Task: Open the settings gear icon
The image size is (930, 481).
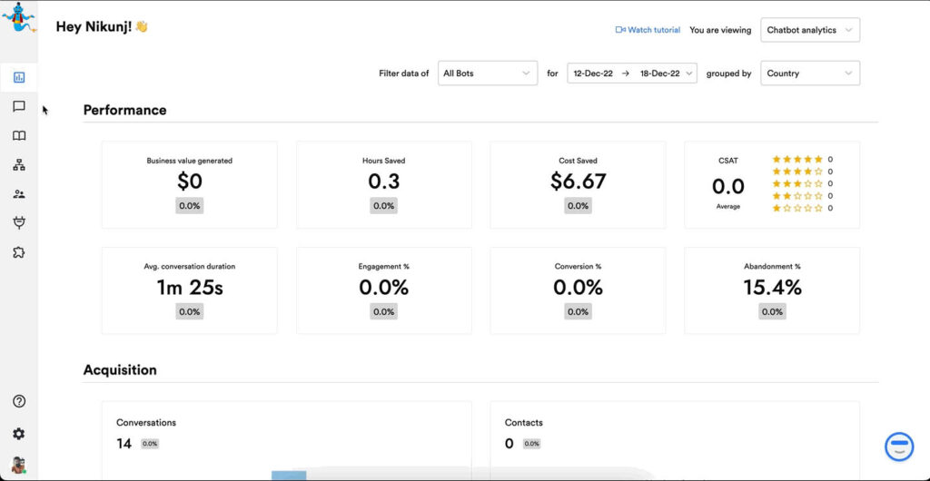Action: tap(19, 434)
